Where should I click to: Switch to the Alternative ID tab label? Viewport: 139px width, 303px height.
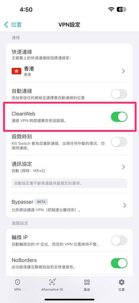click(x=52, y=290)
